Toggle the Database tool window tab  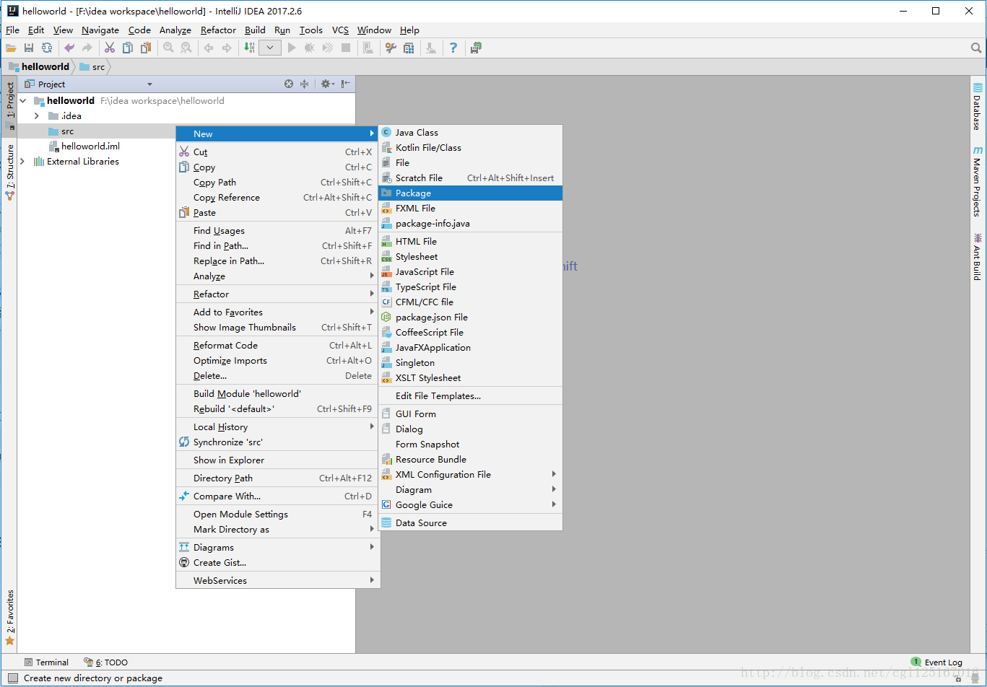tap(978, 107)
